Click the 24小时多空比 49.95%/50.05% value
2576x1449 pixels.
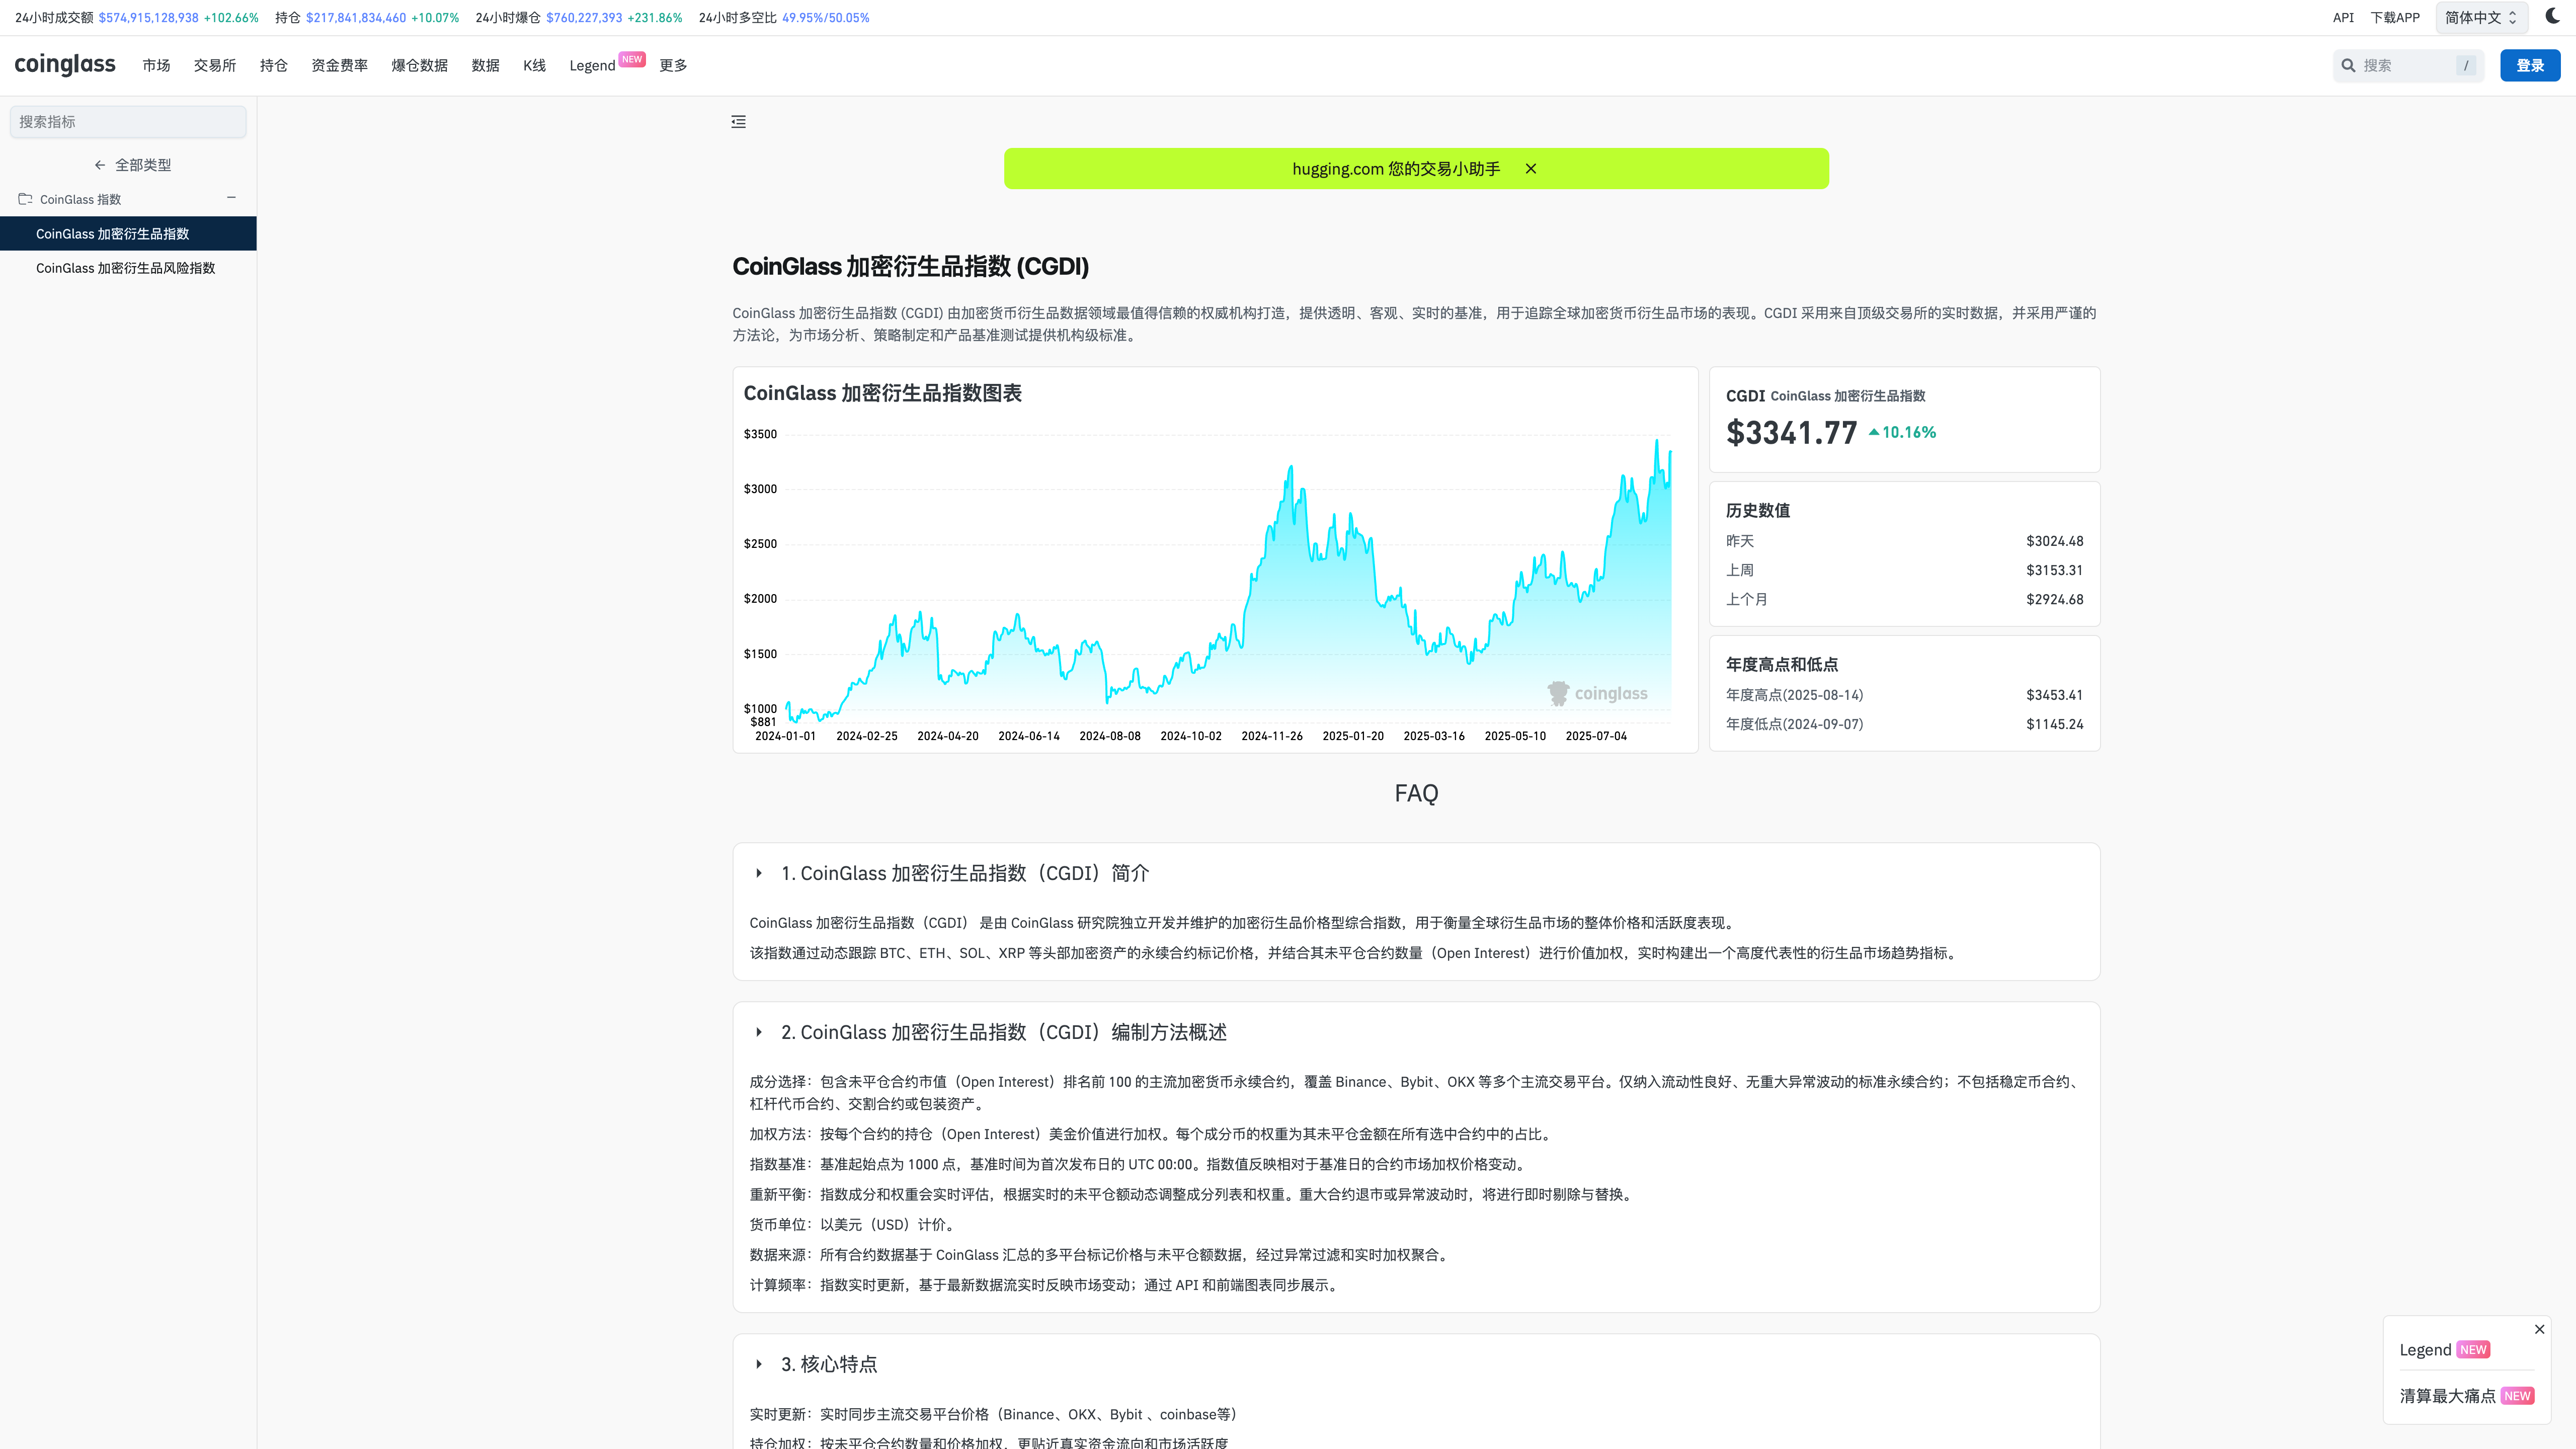(x=826, y=18)
